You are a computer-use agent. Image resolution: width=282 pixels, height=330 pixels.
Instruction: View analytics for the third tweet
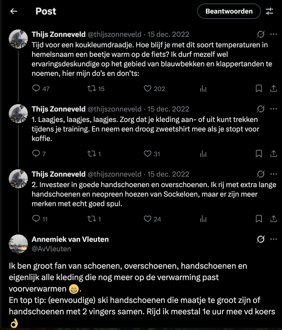click(x=203, y=219)
